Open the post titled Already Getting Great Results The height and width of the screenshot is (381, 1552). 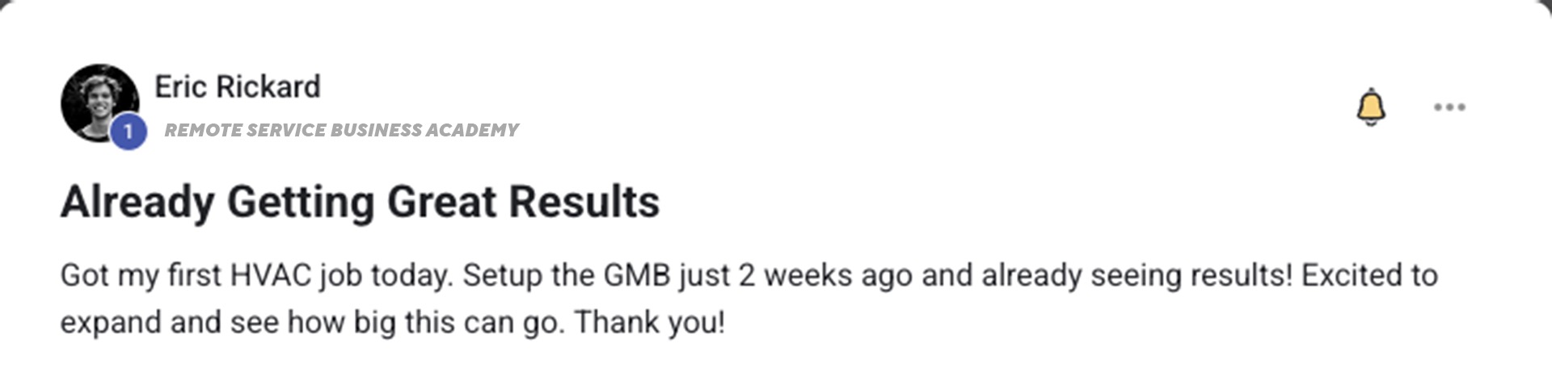point(360,202)
